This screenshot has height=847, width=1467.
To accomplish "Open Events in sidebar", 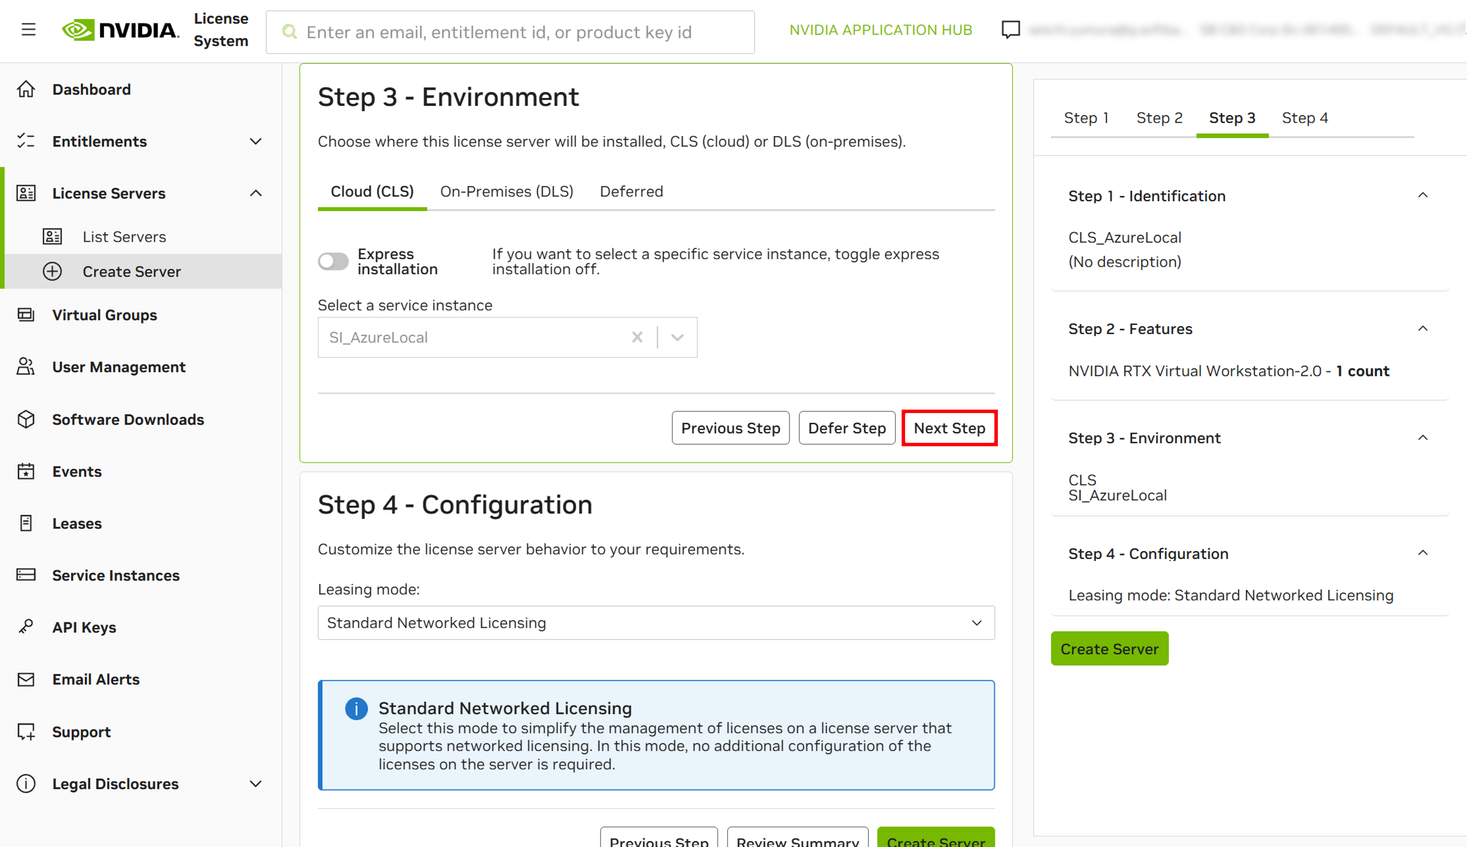I will [77, 471].
